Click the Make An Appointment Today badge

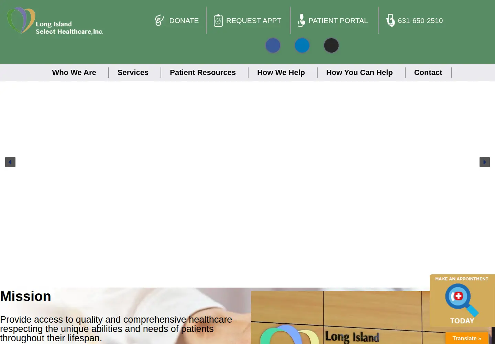point(462,301)
